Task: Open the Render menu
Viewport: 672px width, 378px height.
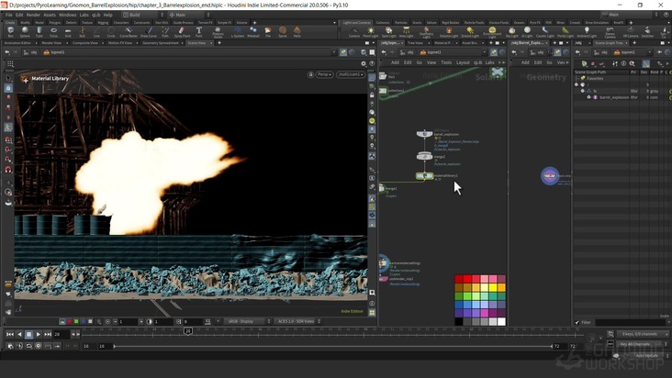Action: click(33, 15)
